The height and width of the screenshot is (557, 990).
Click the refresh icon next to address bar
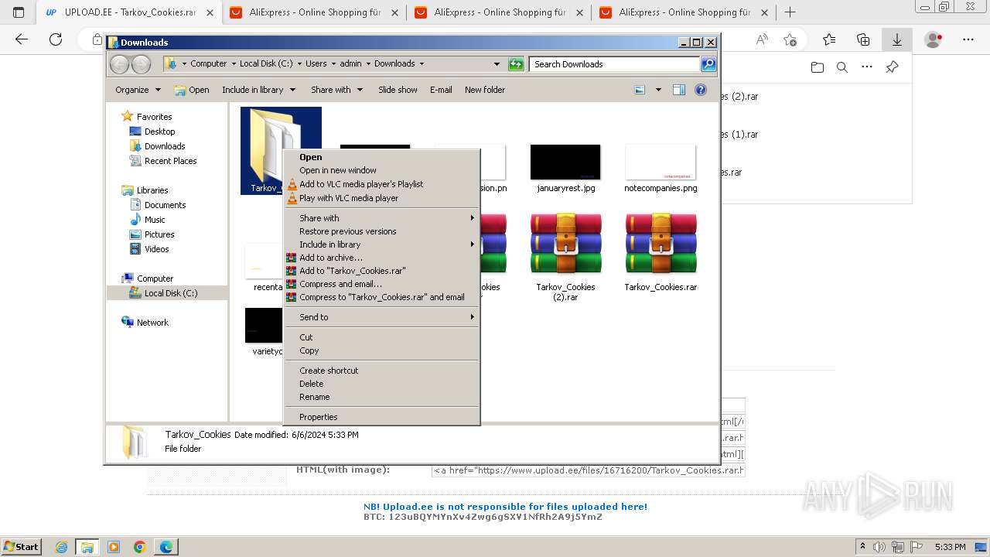pyautogui.click(x=516, y=64)
